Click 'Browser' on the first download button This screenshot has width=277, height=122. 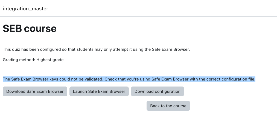56,91
